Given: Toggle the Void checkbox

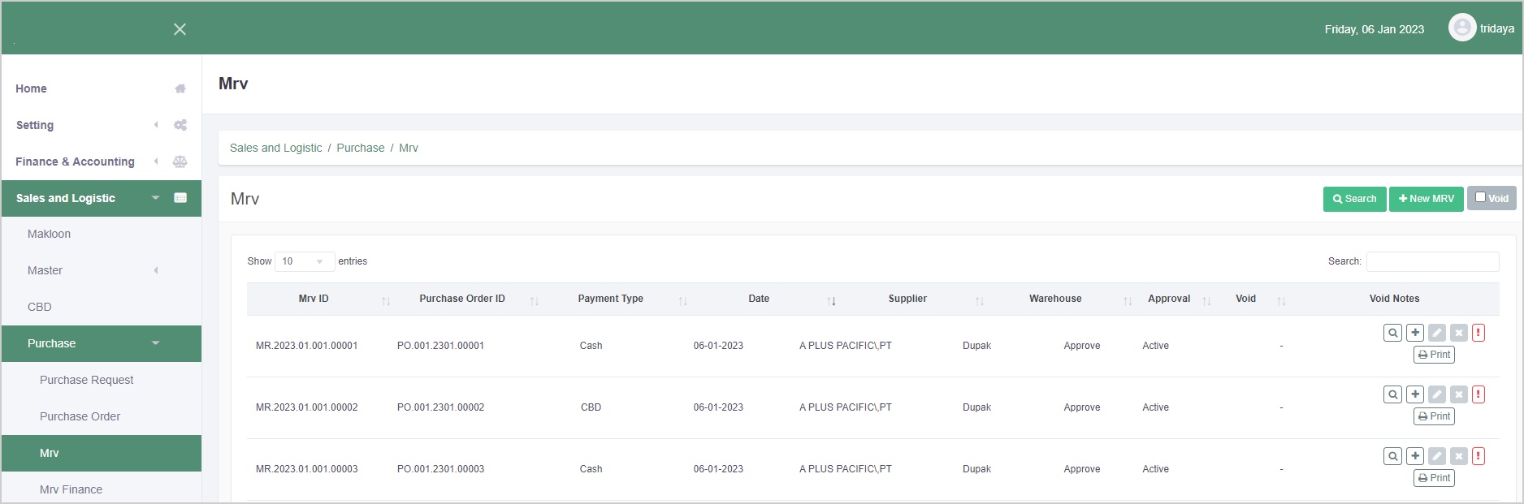Looking at the screenshot, I should (1481, 197).
